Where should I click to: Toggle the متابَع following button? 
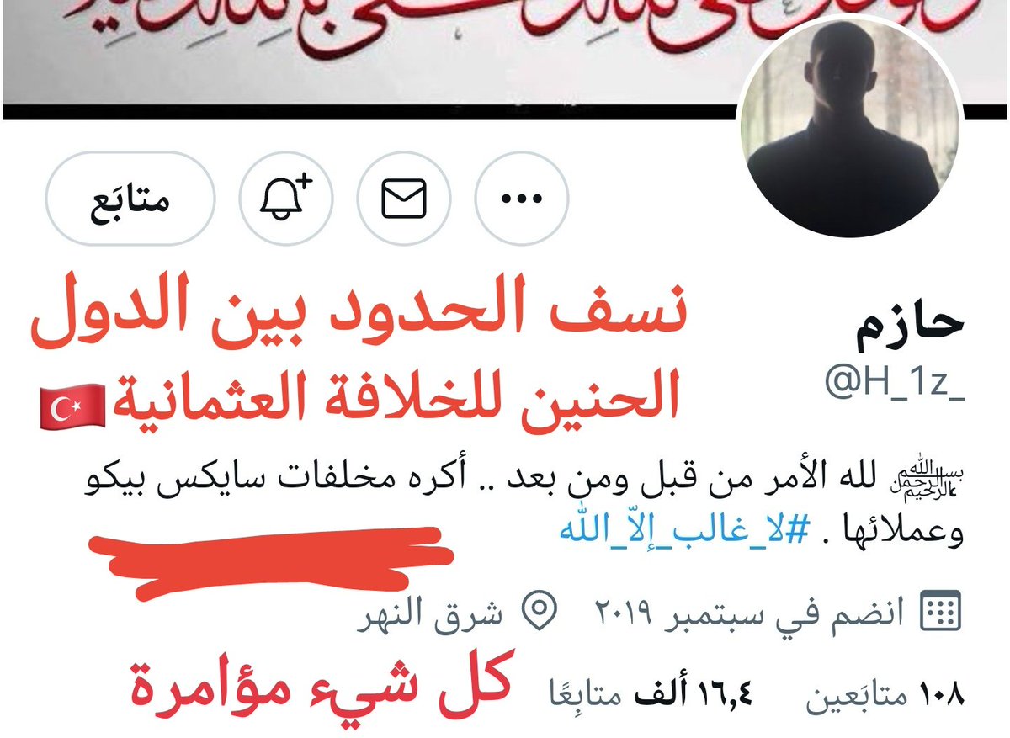point(130,199)
